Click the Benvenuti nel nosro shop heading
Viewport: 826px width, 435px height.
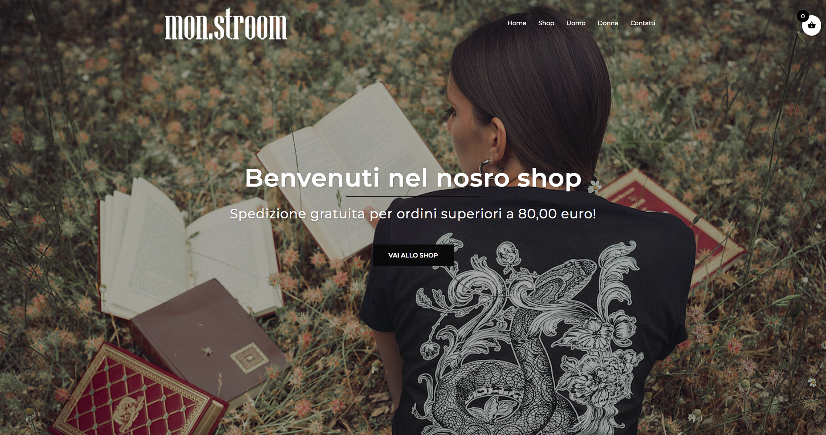(x=413, y=178)
